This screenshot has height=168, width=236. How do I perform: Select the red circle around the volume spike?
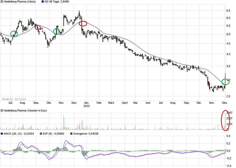click(x=225, y=120)
